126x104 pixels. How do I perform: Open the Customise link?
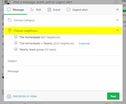pos(84,44)
